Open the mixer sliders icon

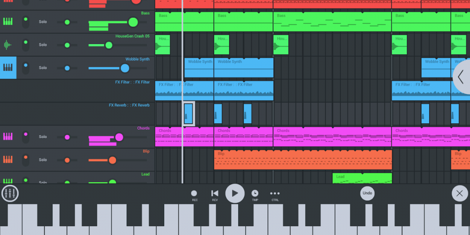[10, 193]
